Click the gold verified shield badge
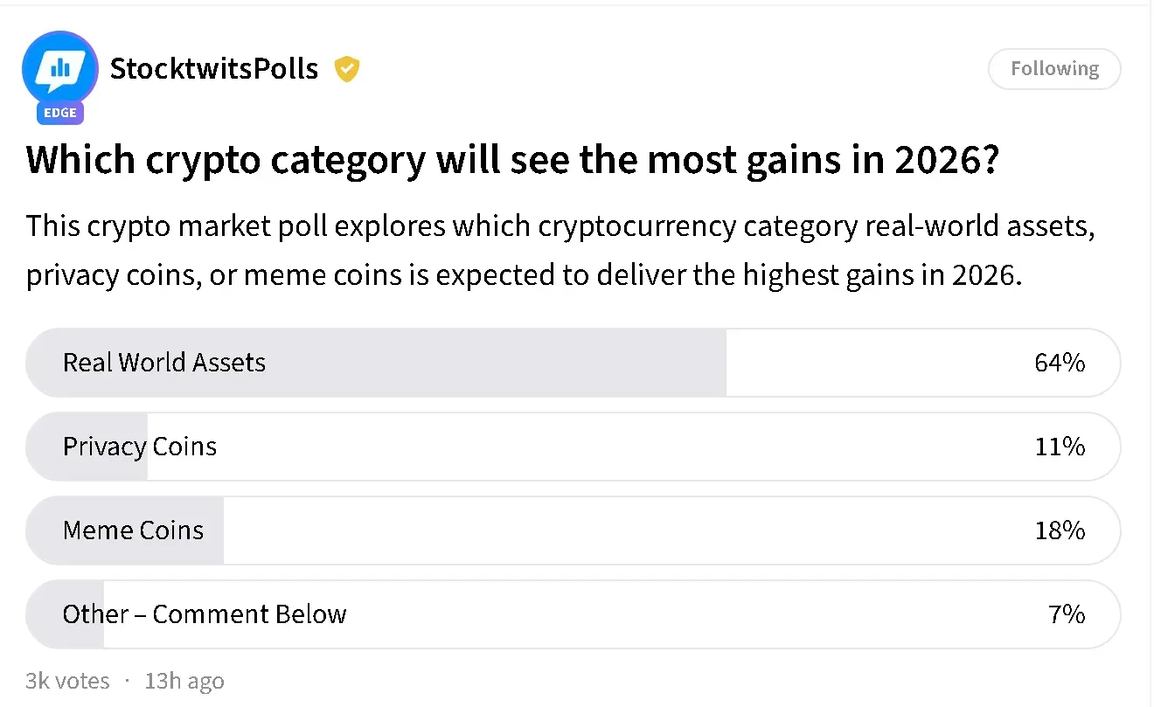Image resolution: width=1154 pixels, height=707 pixels. 348,69
